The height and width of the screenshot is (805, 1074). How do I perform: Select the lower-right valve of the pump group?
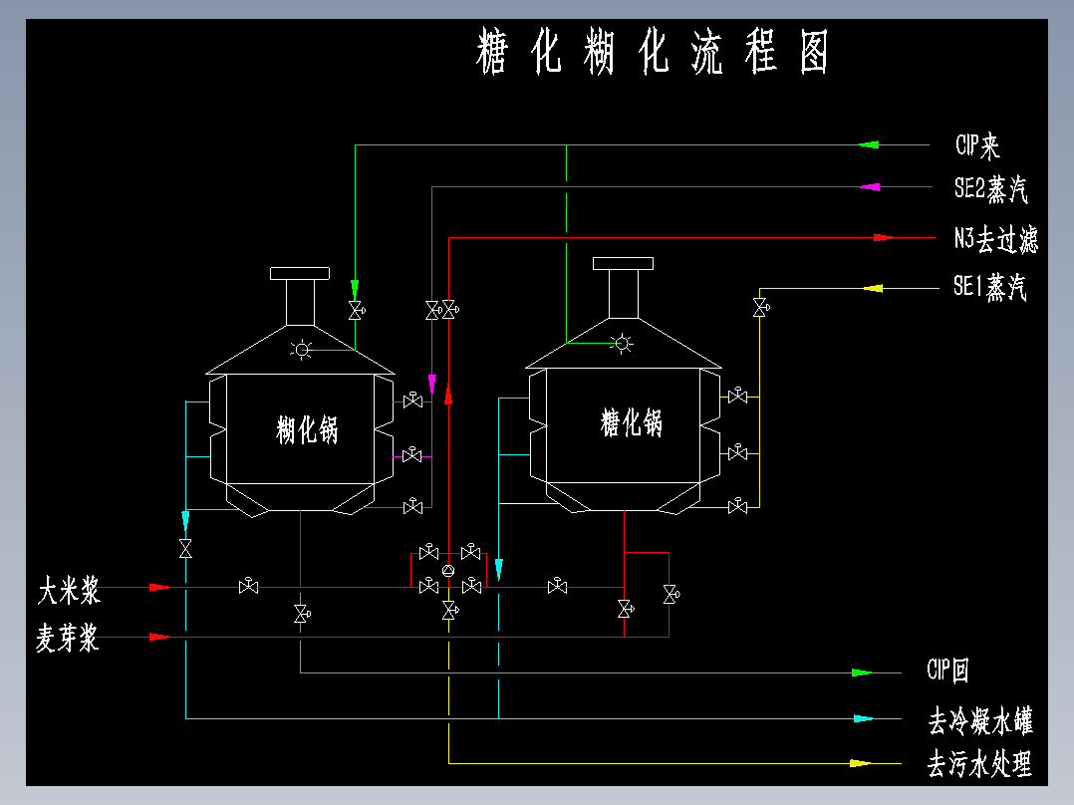pyautogui.click(x=472, y=586)
